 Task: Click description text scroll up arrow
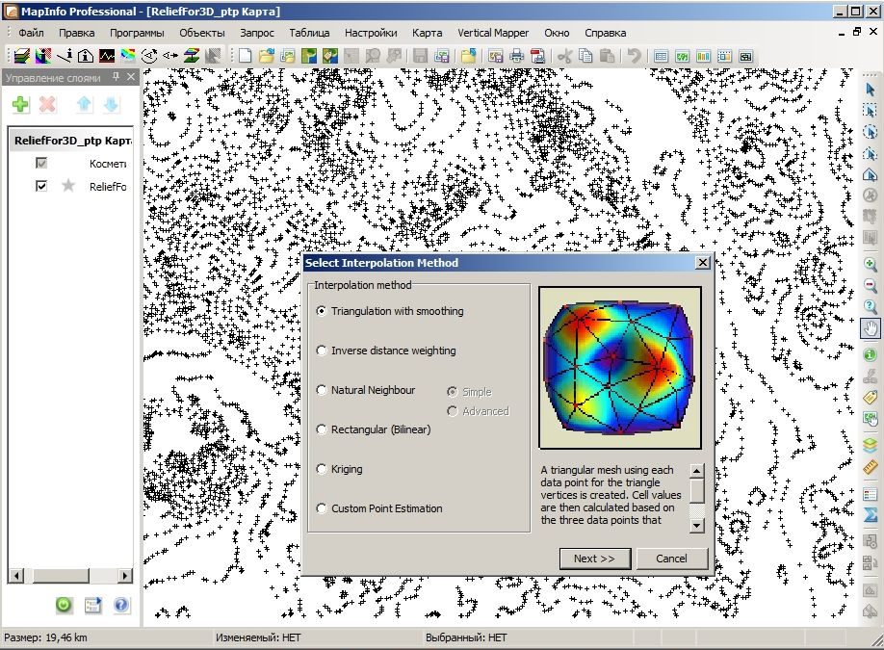(697, 471)
